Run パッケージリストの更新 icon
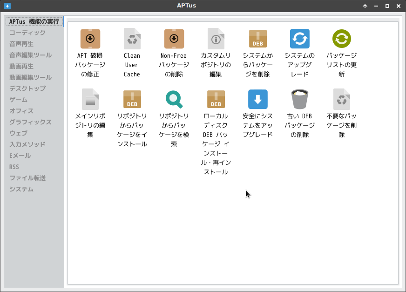The height and width of the screenshot is (292, 406). (x=342, y=39)
